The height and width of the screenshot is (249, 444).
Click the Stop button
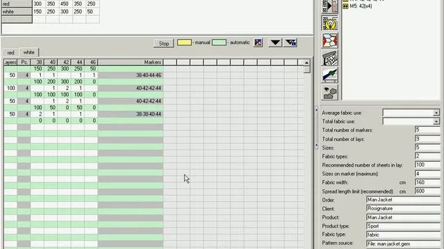tap(164, 44)
